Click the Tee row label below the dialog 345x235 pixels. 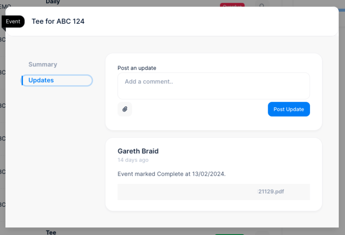[51, 232]
